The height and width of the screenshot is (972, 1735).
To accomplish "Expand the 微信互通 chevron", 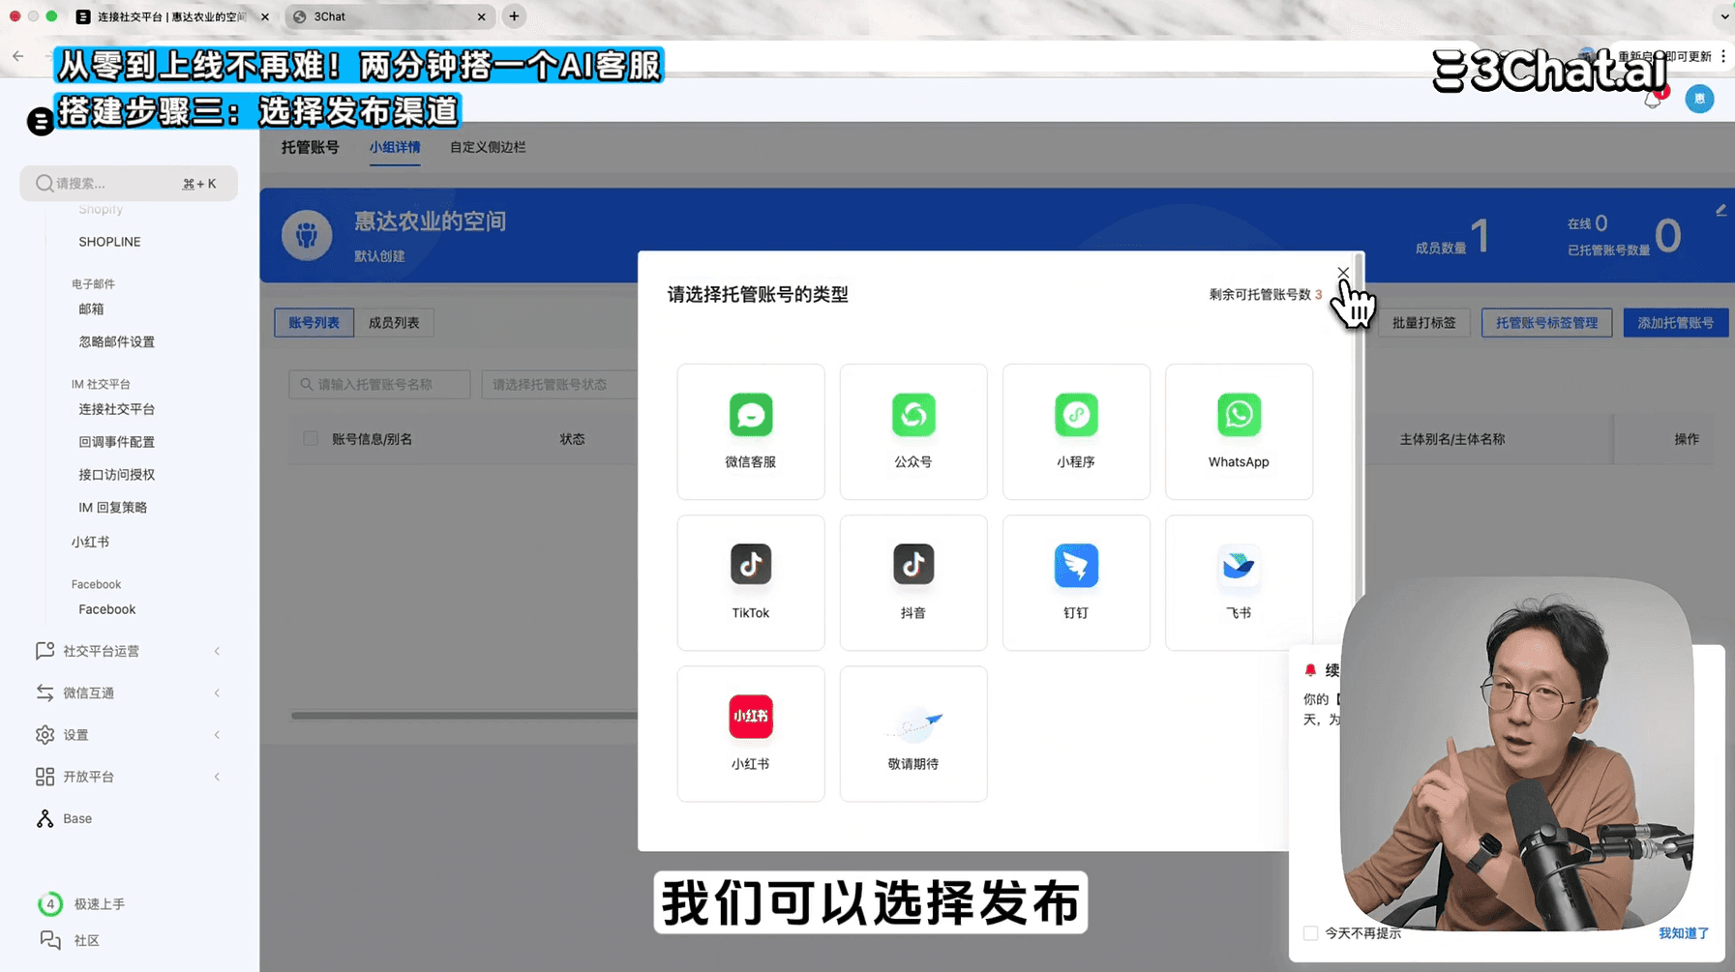I will 217,692.
